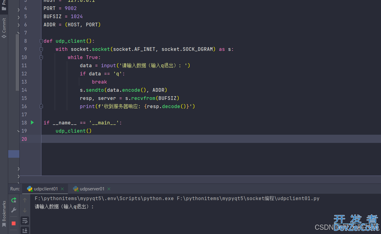Place cursor on 'BUFSIZ = 1024' line
The height and width of the screenshot is (234, 381).
(63, 16)
